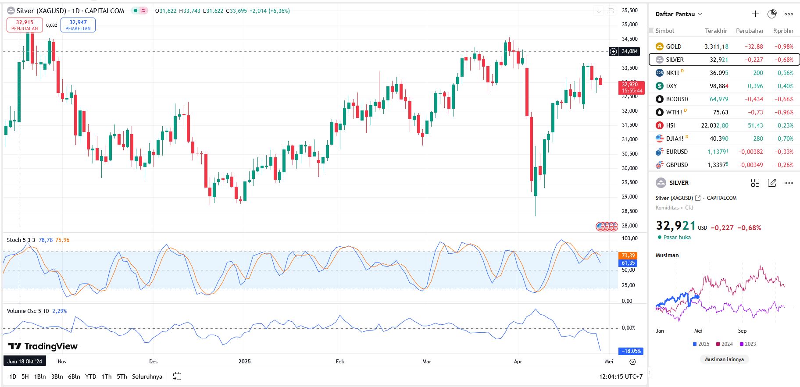Screen dimensions: 800x387
Task: Open the note edit icon for SILVER
Action: tap(772, 183)
